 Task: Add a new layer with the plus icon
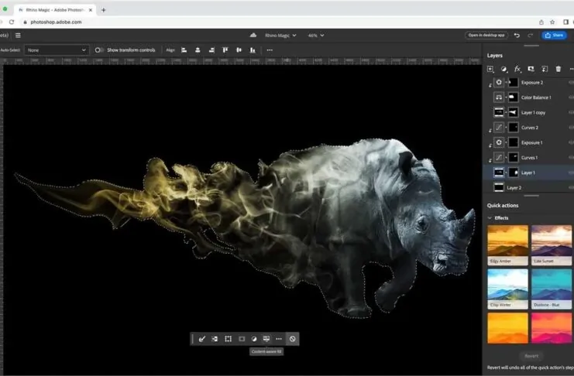[x=490, y=69]
